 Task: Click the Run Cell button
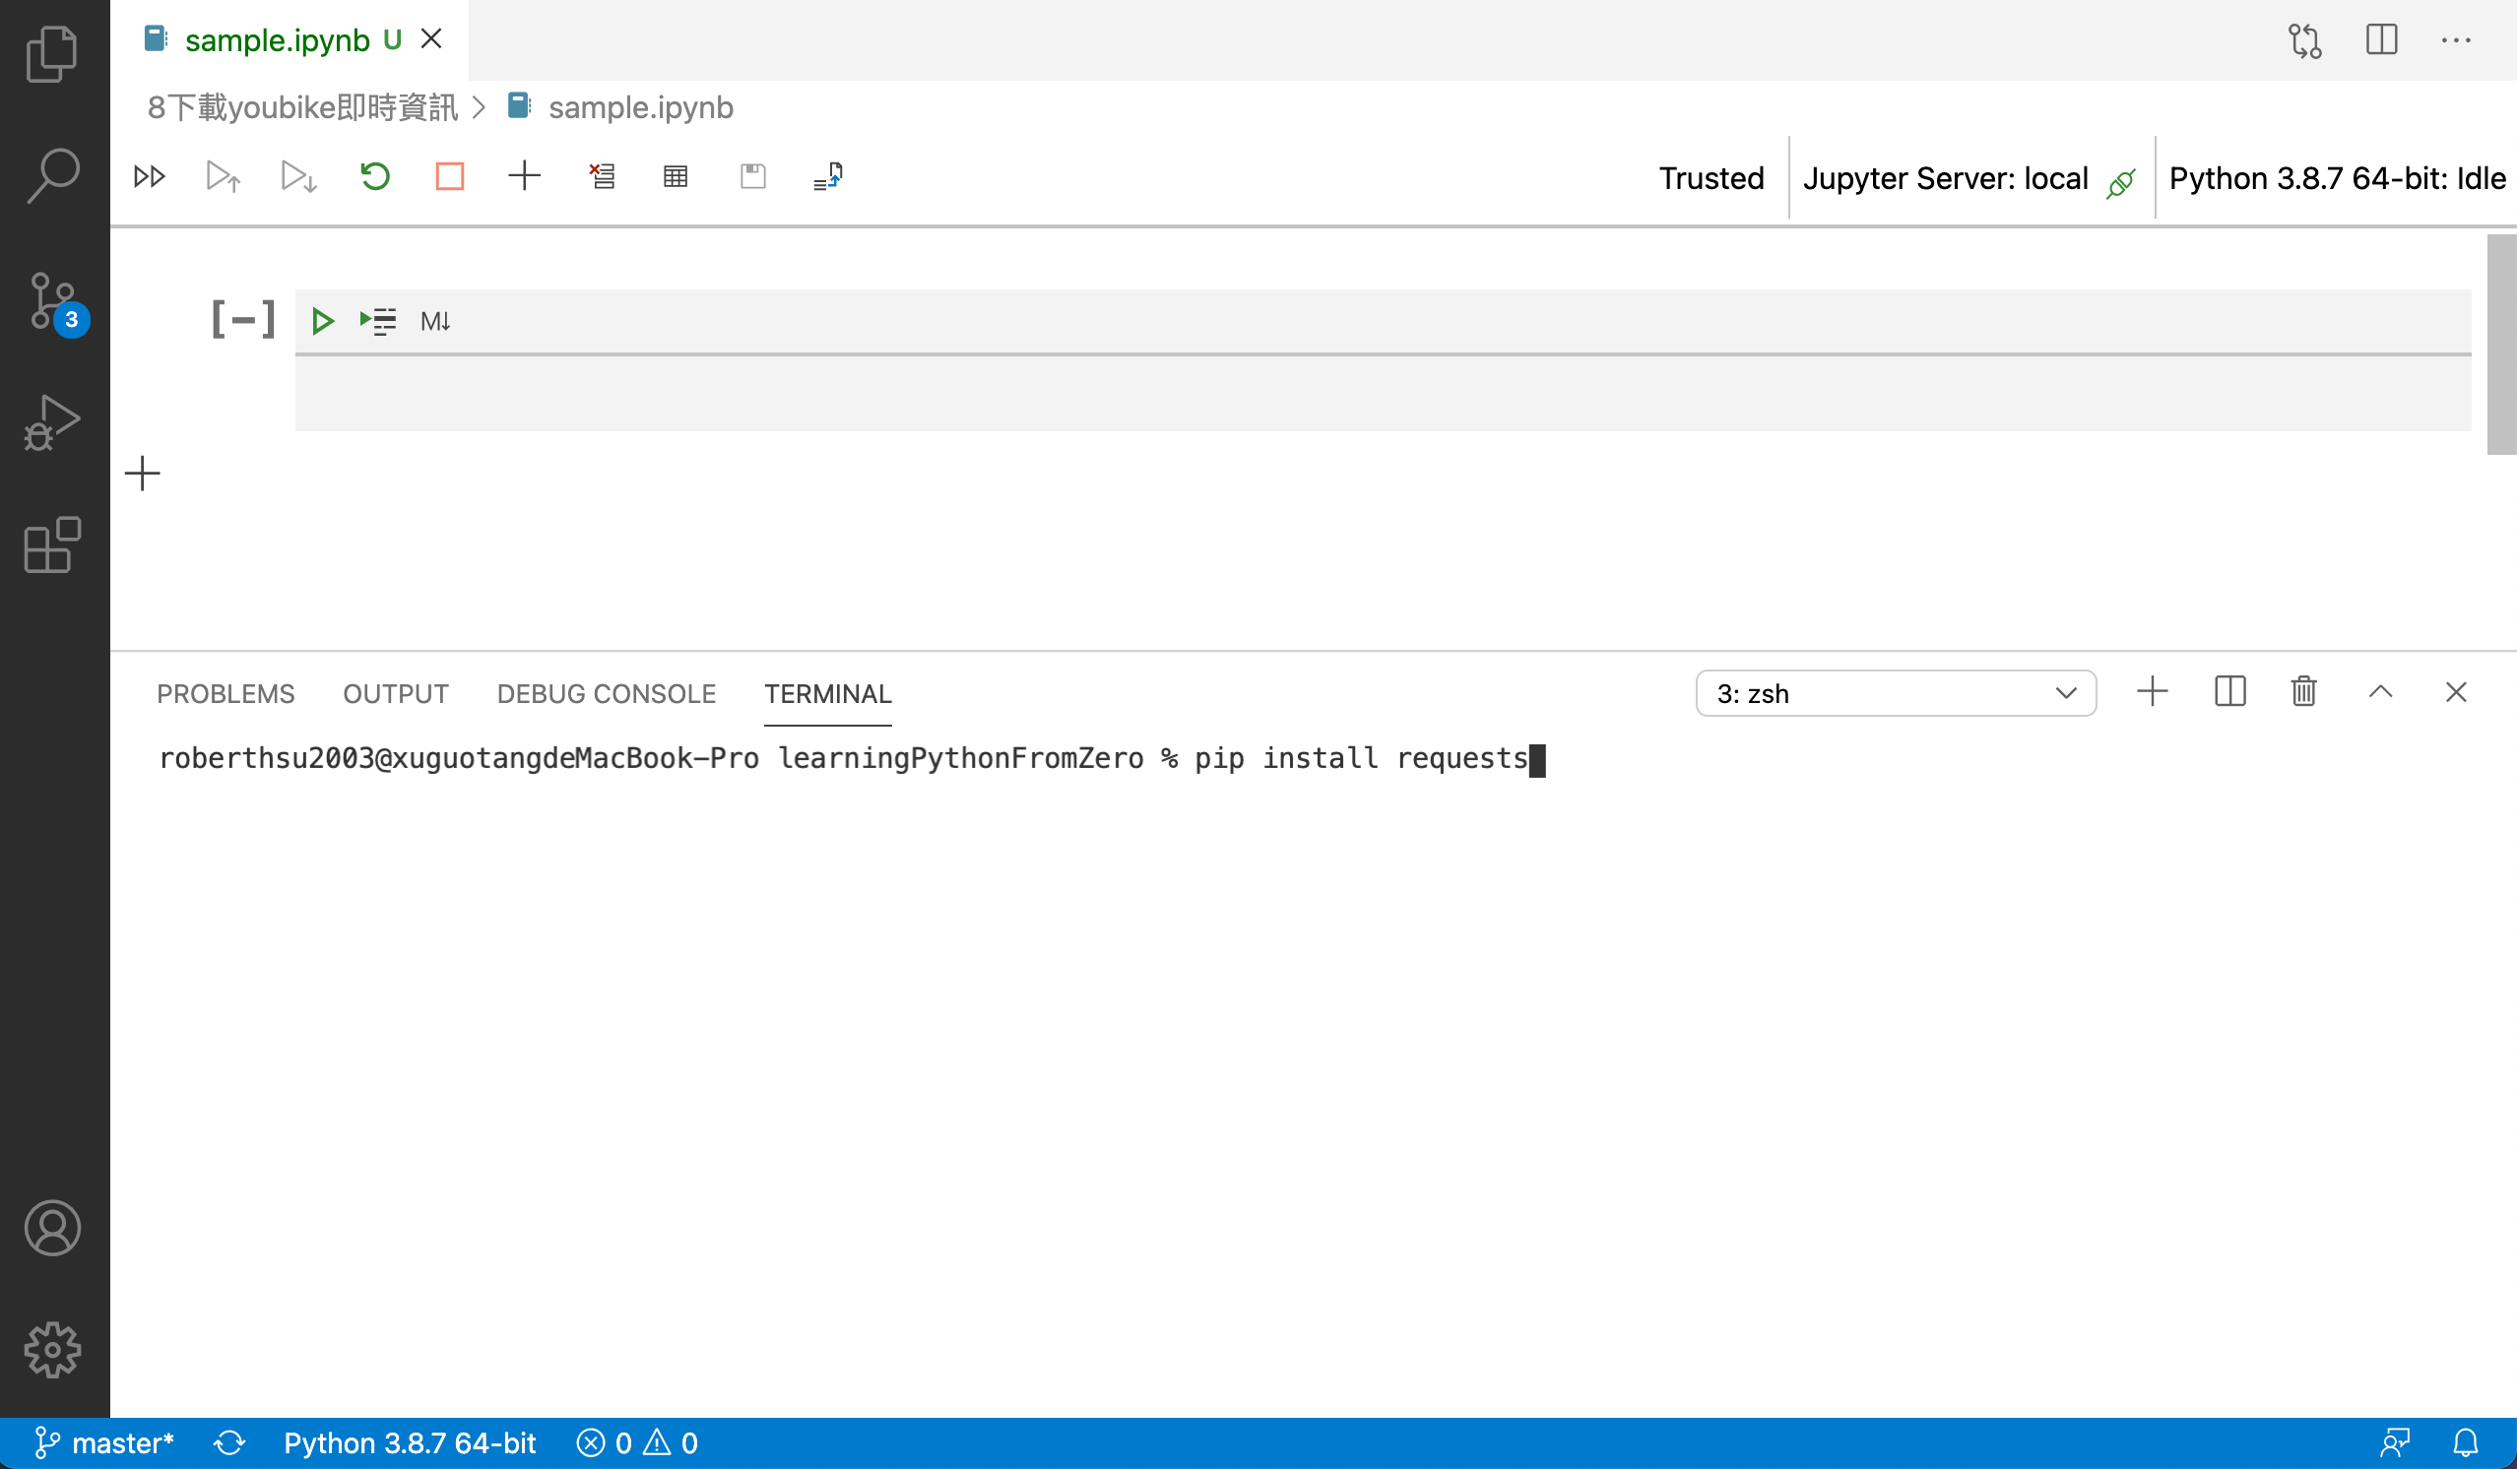click(322, 320)
